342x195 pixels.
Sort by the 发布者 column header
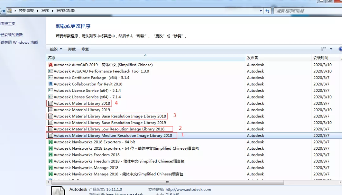(278, 58)
